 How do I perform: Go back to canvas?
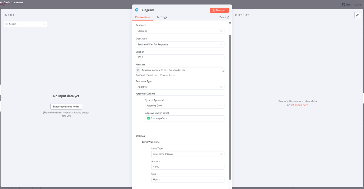tap(12, 2)
